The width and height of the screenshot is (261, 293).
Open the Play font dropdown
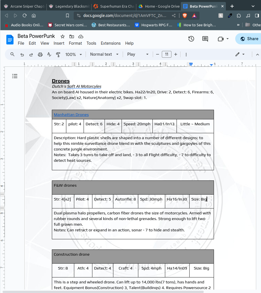(138, 54)
